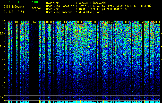Click the Ovserver label

52,3
